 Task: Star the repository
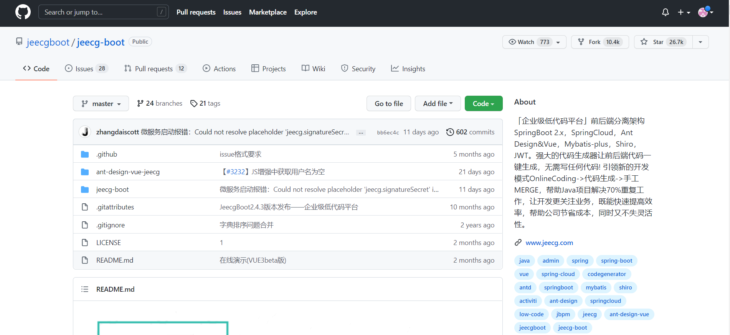[663, 42]
